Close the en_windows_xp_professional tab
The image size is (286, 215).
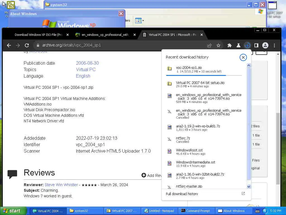[x=134, y=35]
